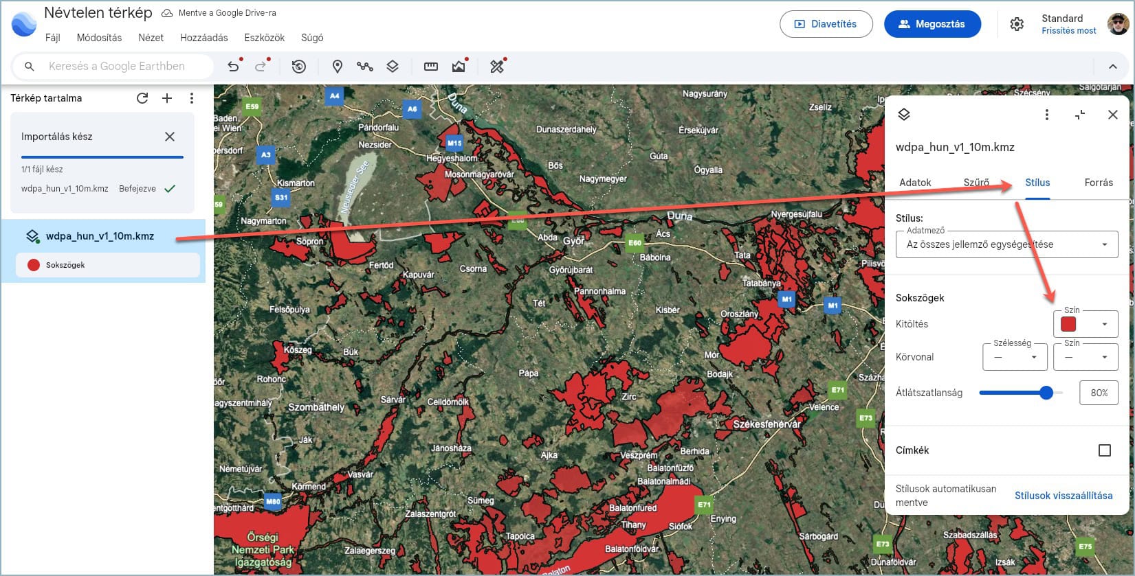This screenshot has width=1135, height=576.
Task: Open the map contents three-dot menu
Action: [192, 98]
